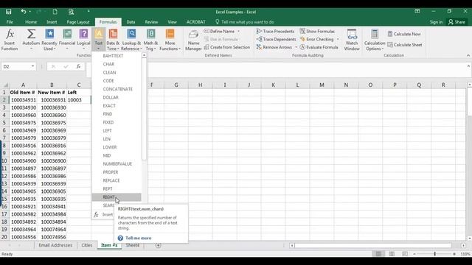Image resolution: width=472 pixels, height=265 pixels.
Task: Click the zoom slider handle
Action: 434,254
